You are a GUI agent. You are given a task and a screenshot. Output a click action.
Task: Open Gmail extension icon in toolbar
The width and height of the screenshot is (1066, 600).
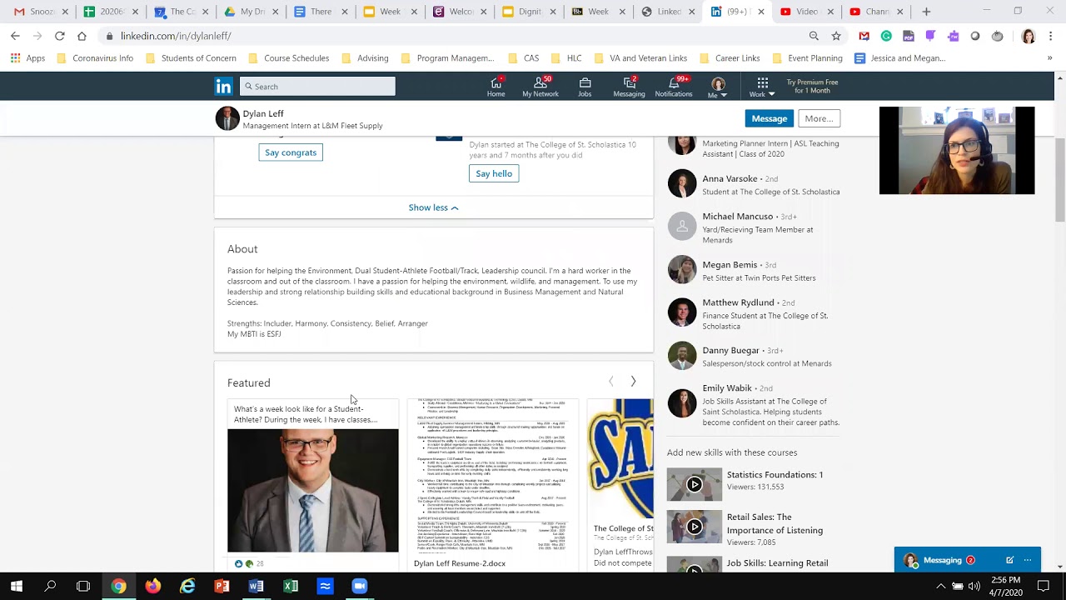coord(864,36)
